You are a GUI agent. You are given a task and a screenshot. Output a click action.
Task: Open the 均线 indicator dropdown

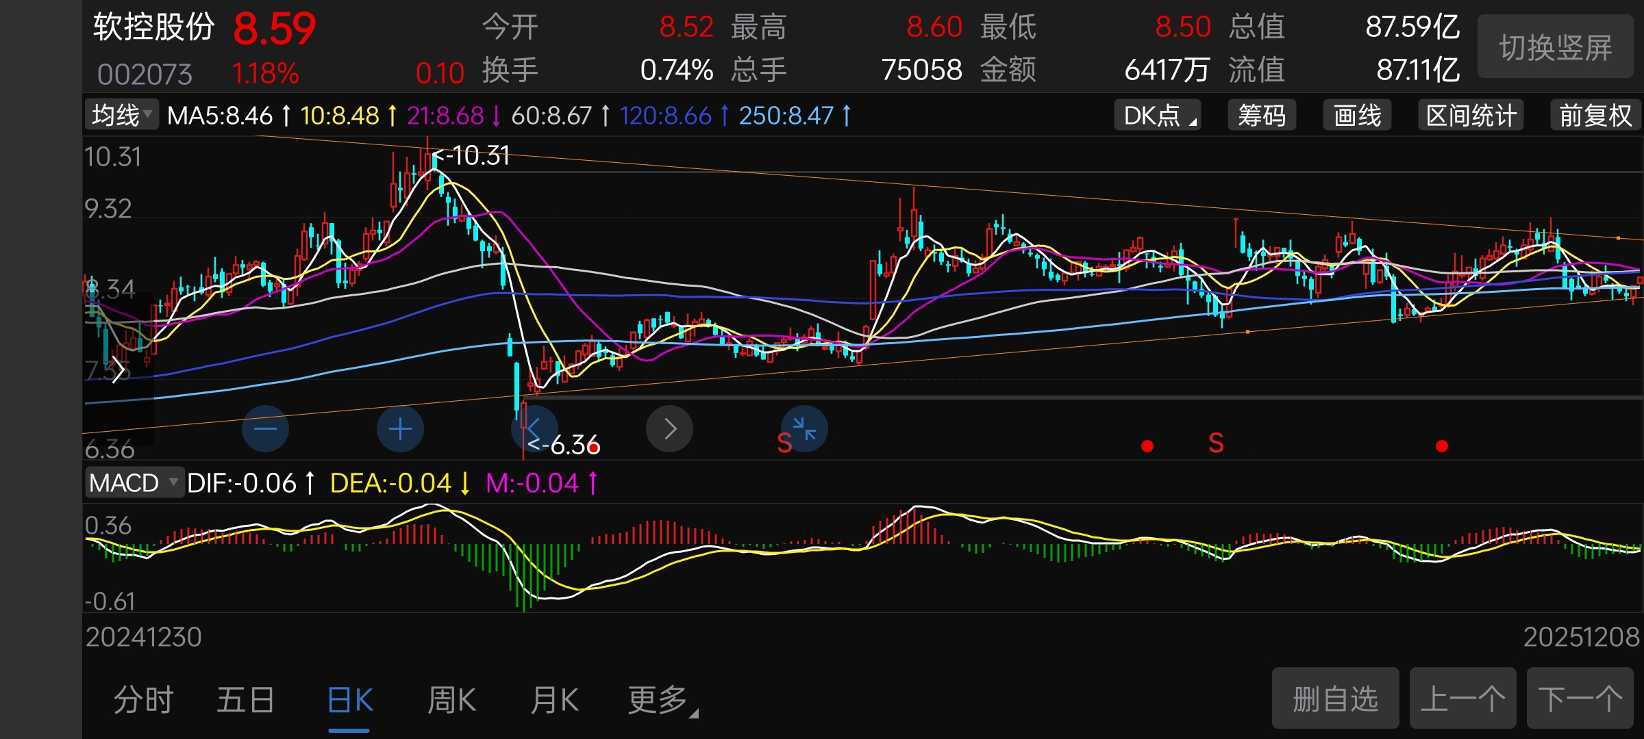coord(122,115)
